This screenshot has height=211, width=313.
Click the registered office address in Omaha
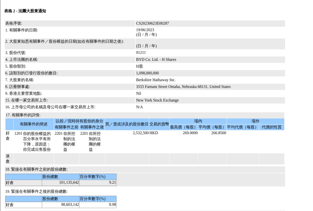(x=183, y=87)
